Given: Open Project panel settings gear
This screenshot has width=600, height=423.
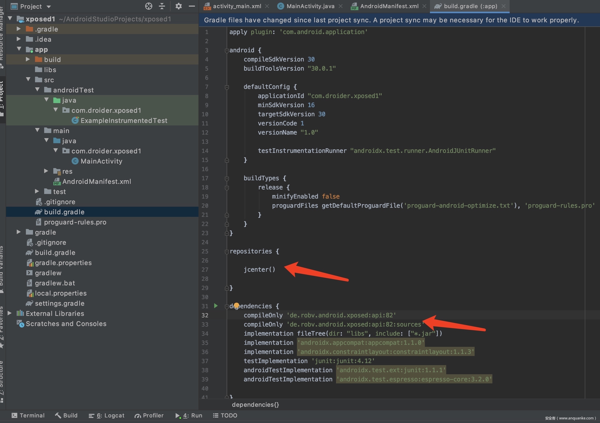Looking at the screenshot, I should coord(178,6).
